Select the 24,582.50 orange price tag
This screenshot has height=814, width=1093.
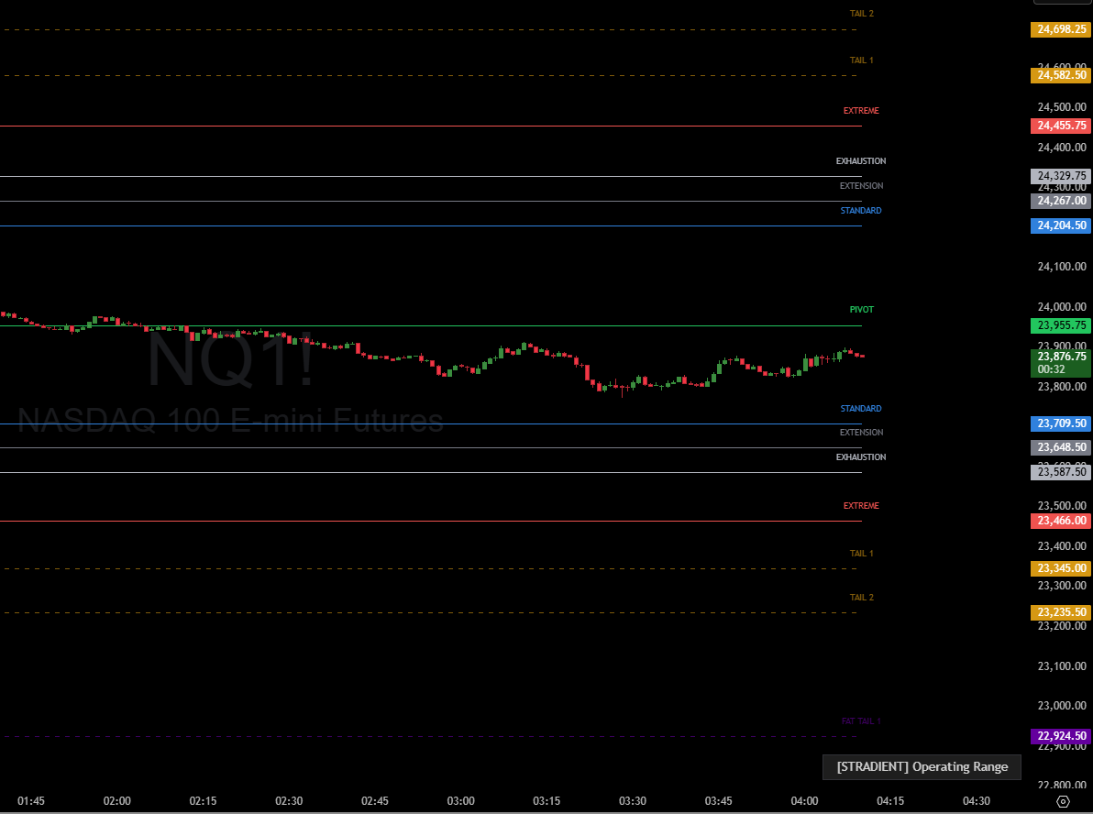pos(1061,75)
